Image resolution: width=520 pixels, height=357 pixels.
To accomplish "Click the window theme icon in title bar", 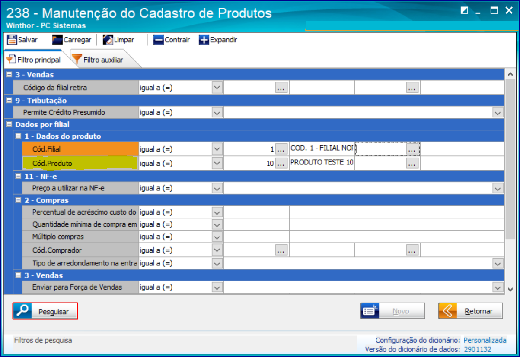I will pos(464,11).
